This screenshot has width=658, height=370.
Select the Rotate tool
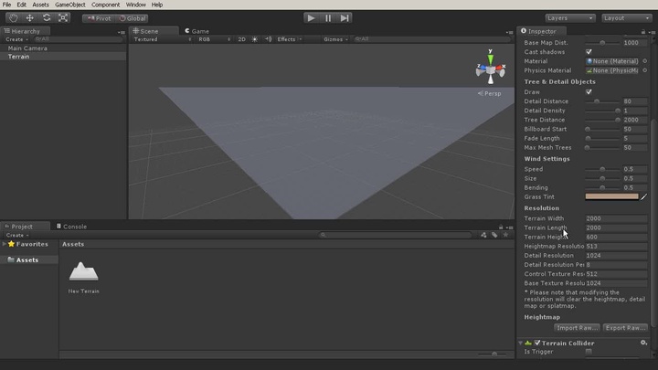click(x=47, y=18)
